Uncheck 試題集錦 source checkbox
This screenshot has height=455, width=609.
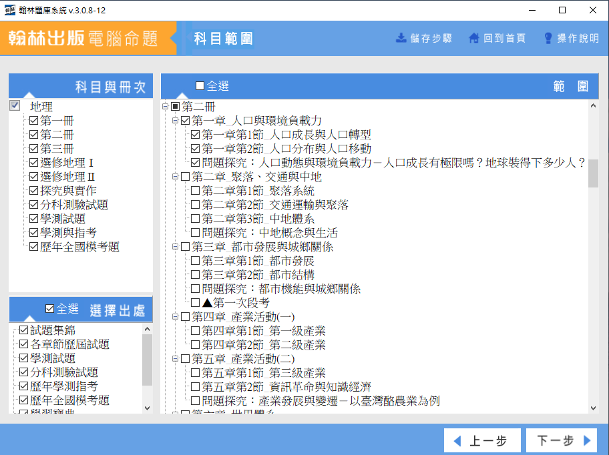(x=23, y=330)
